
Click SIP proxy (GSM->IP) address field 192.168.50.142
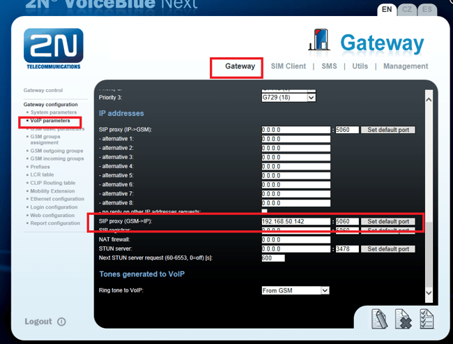[x=295, y=222]
